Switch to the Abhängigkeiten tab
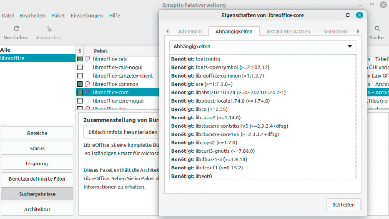Viewport: 389px width, 219px height. [234, 32]
